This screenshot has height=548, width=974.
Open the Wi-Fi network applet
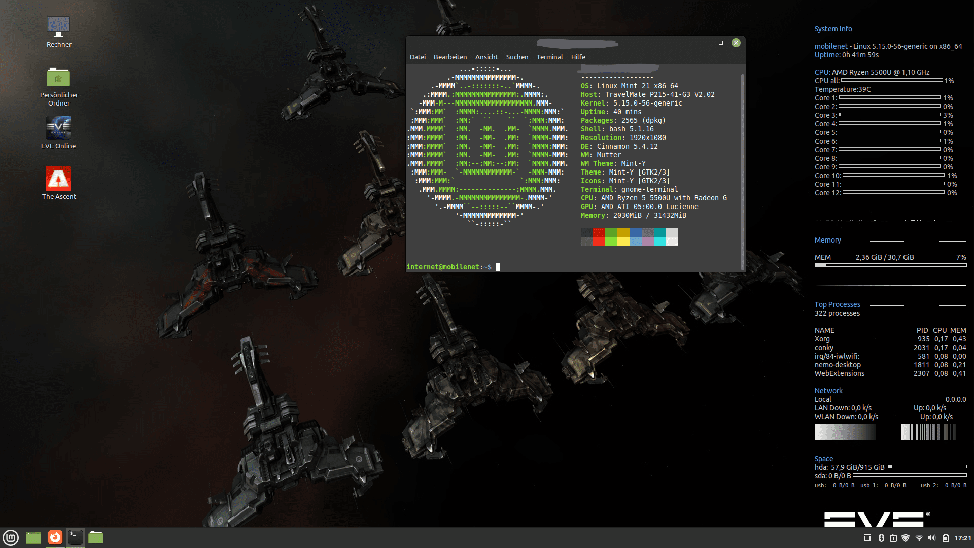[x=919, y=538]
